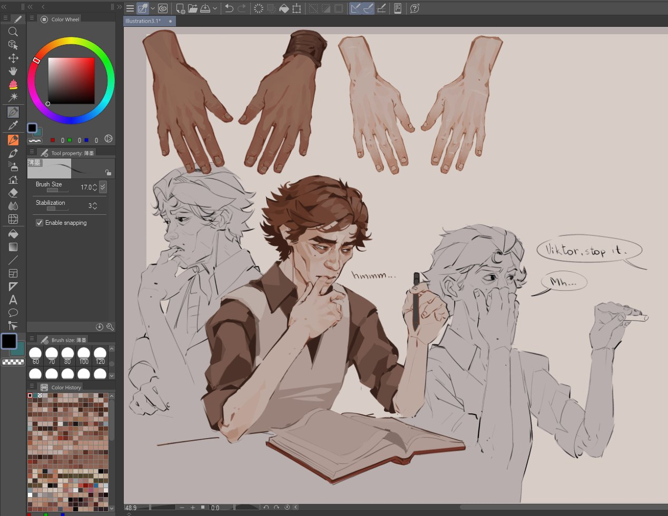
Task: Click the Save icon in command bar
Action: coord(205,8)
